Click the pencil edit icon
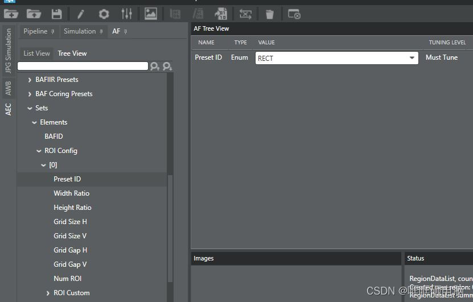 point(81,14)
